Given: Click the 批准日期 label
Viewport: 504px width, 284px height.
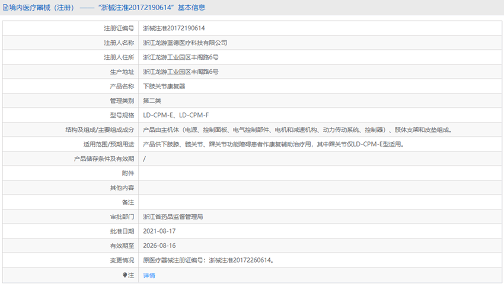Looking at the screenshot, I should [x=122, y=231].
